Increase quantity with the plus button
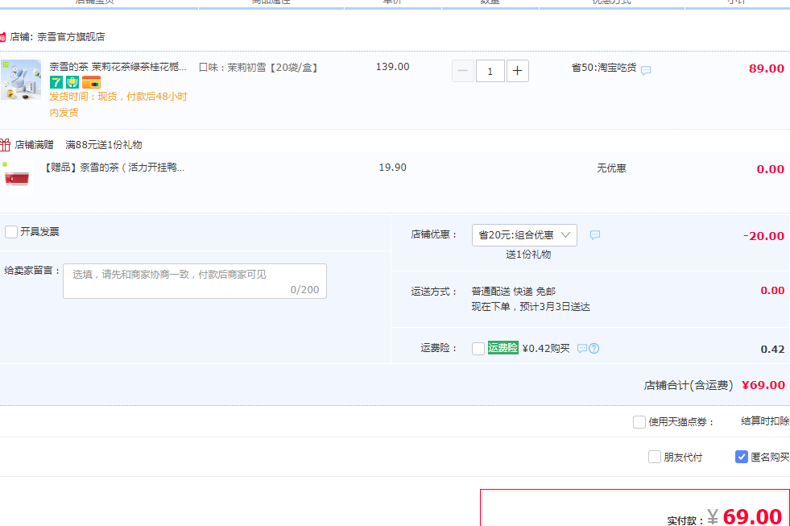This screenshot has height=526, width=790. pyautogui.click(x=518, y=71)
